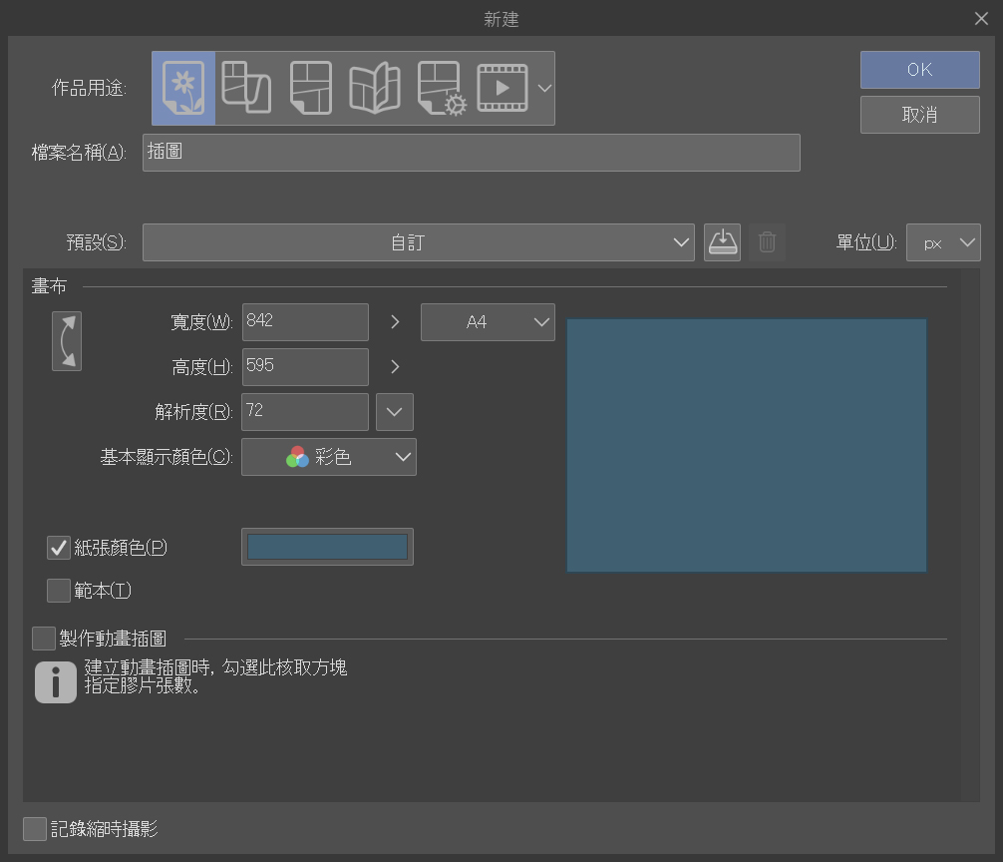Screen dimensions: 1003x862
Task: Click the save preset icon
Action: (722, 242)
